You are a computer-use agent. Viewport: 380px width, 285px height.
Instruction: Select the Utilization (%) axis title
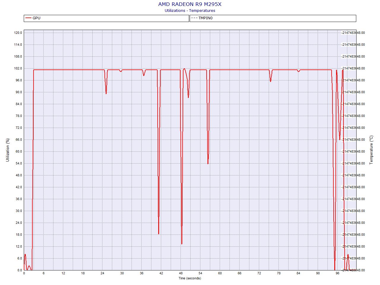[8, 150]
